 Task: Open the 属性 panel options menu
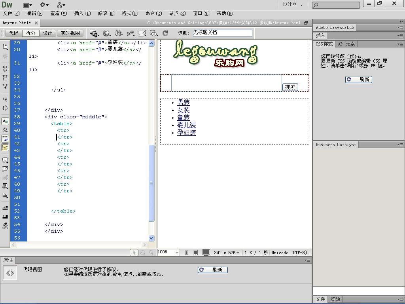pyautogui.click(x=307, y=260)
